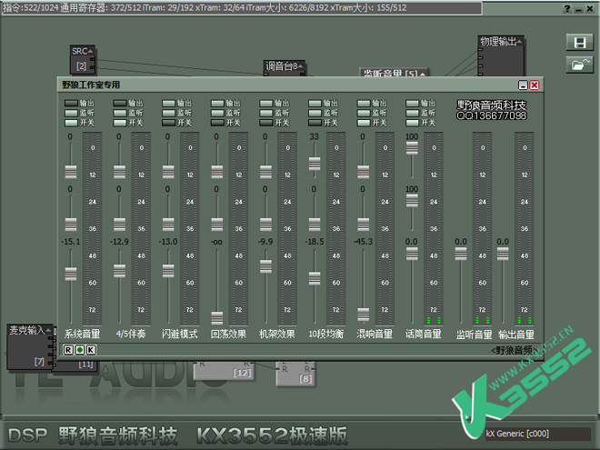Click the 4/5伴奏 main fader at -12.9
The width and height of the screenshot is (600, 450).
tap(120, 271)
